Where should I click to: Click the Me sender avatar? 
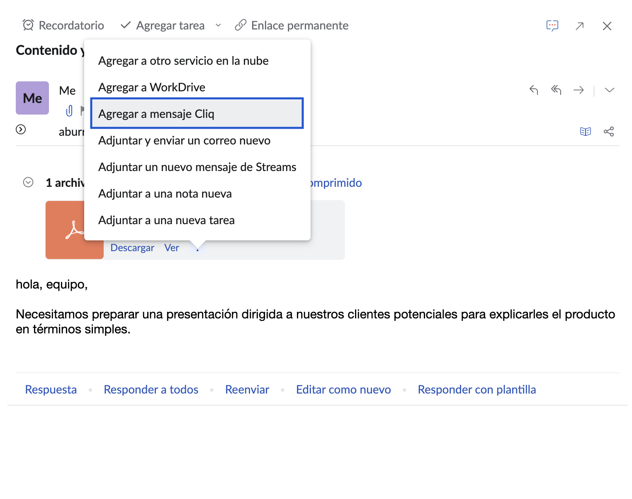click(32, 98)
